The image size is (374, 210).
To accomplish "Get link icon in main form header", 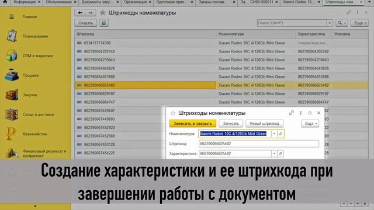I will click(348, 13).
